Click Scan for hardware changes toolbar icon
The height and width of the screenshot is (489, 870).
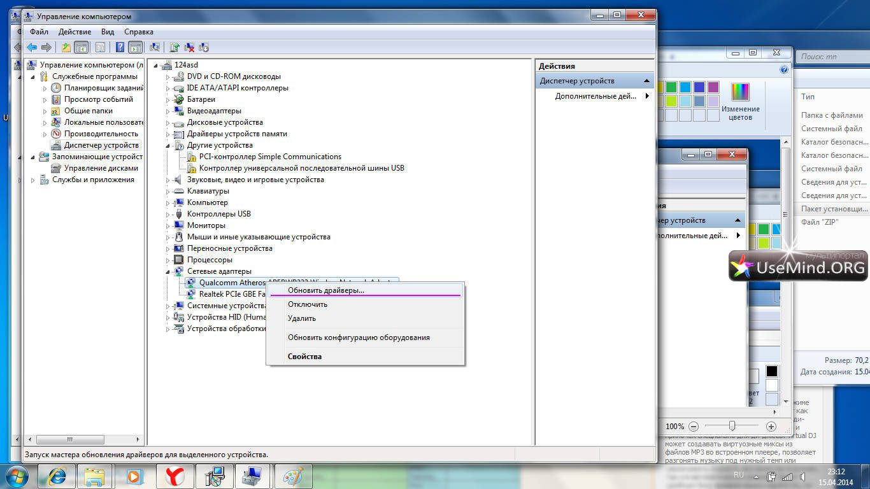(x=155, y=47)
